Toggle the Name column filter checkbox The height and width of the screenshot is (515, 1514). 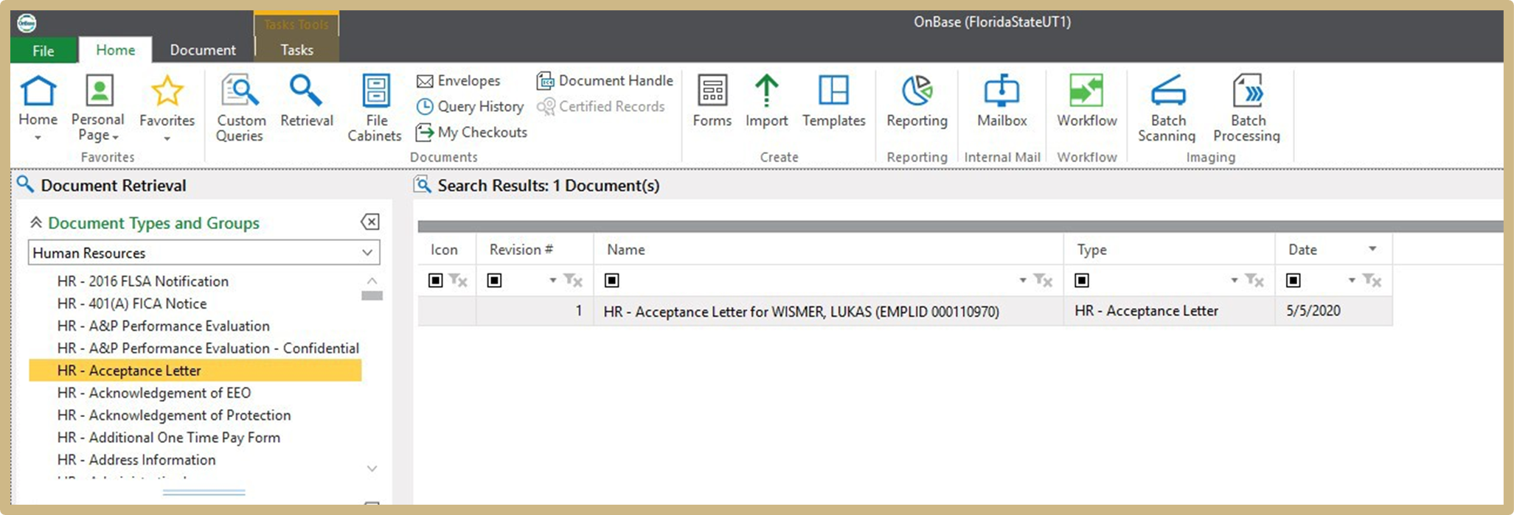click(612, 280)
